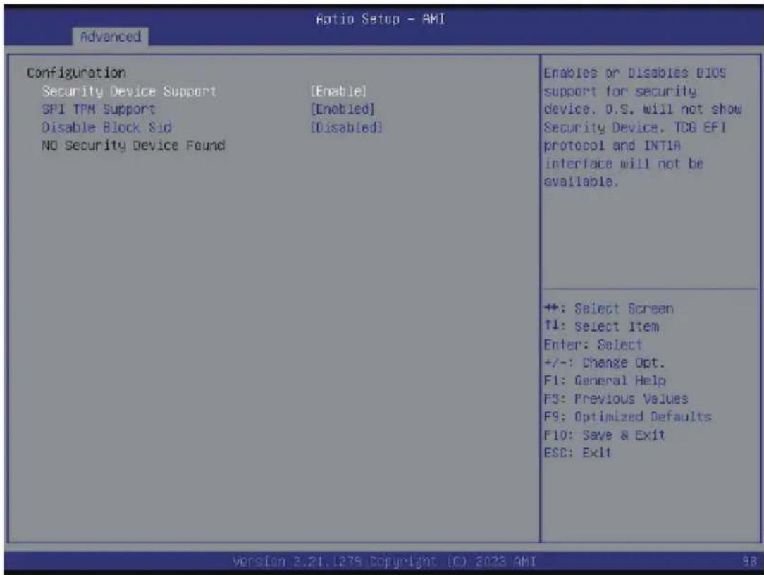This screenshot has height=575, width=764.
Task: Click the Configuration heading
Action: [77, 73]
